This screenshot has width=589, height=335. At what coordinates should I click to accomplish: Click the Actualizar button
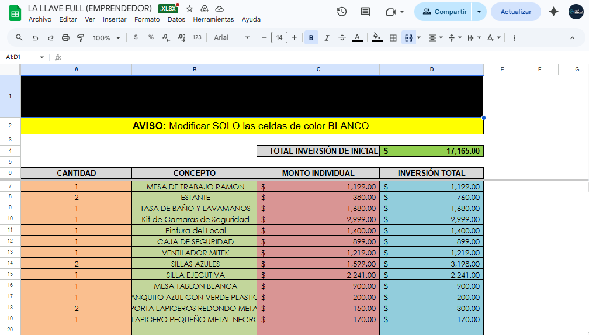pos(516,12)
